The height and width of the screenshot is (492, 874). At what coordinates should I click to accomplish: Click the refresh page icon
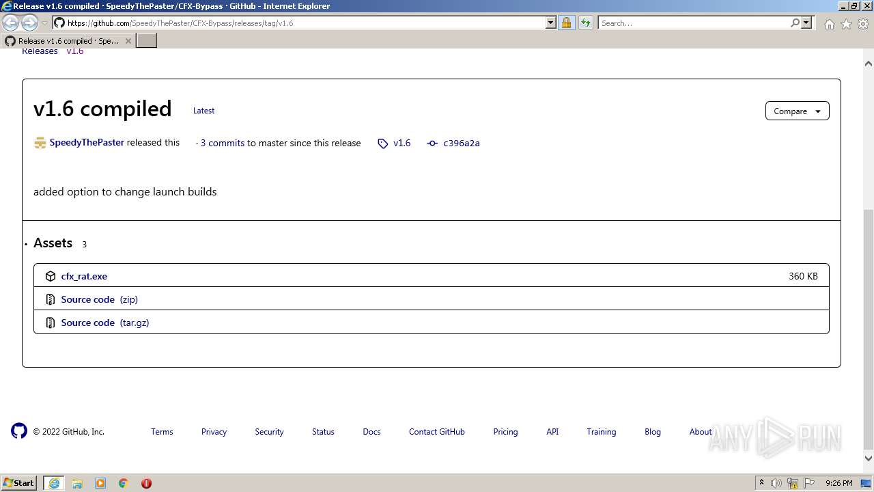coord(585,23)
